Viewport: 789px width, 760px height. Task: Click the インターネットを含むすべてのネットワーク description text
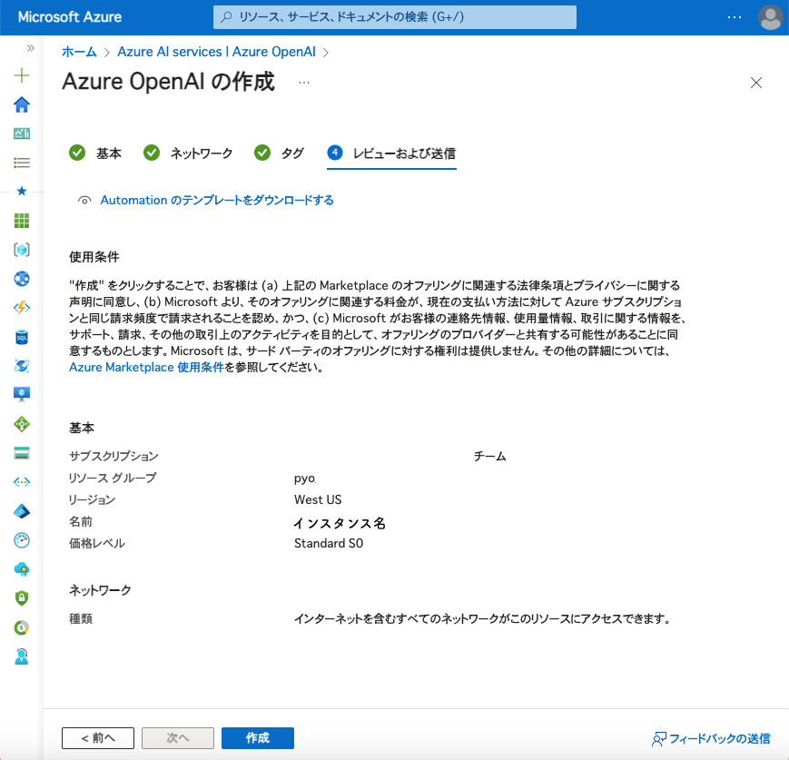pyautogui.click(x=483, y=618)
